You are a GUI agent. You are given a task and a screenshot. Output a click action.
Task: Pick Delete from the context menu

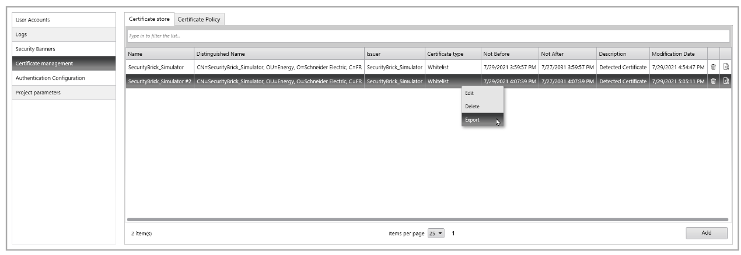click(x=472, y=107)
